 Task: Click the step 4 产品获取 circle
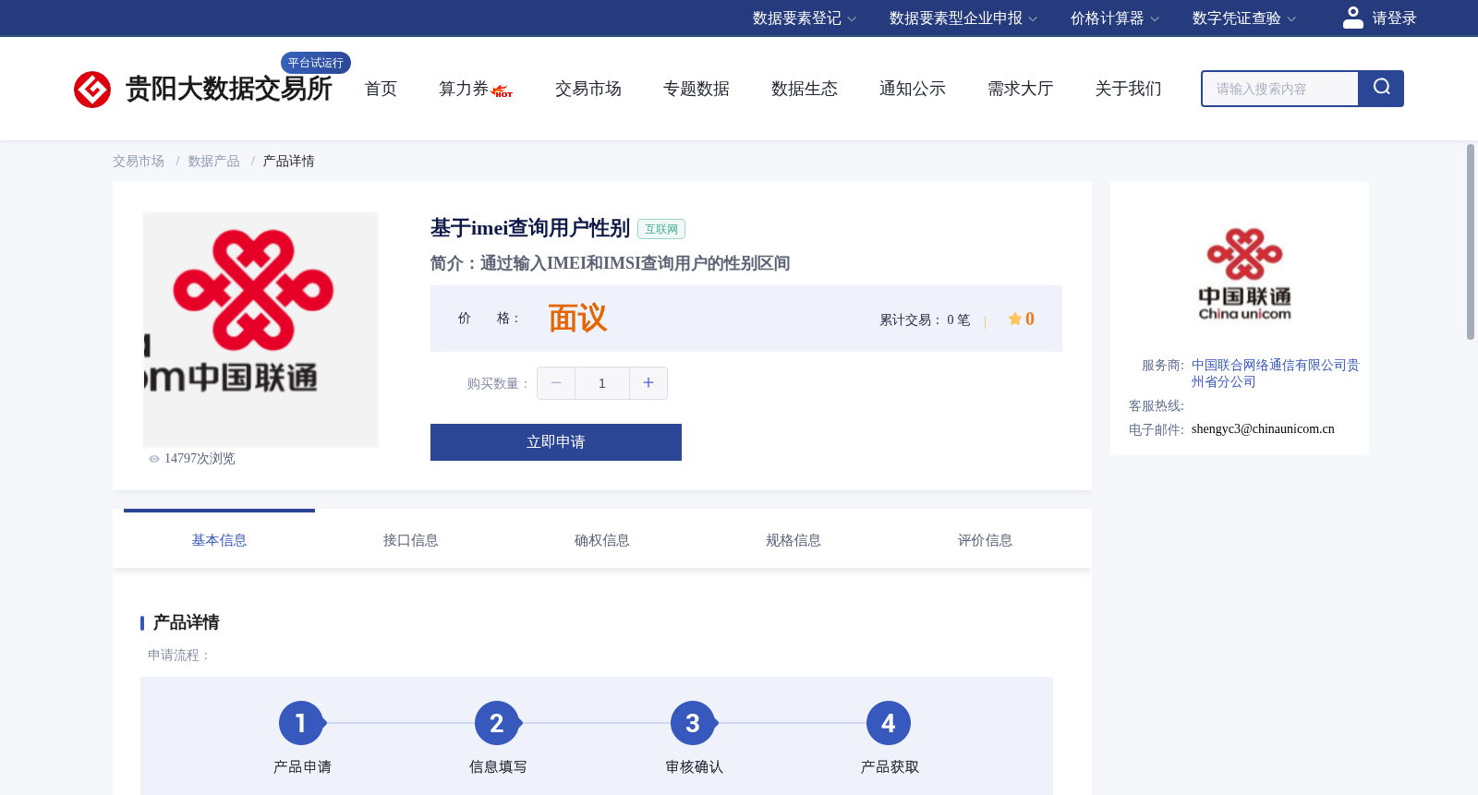(889, 723)
